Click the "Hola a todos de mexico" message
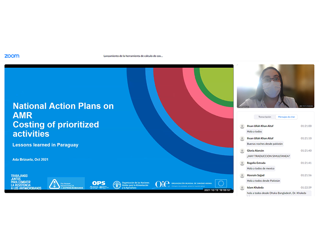Viewport: 319px width, 247px height. point(260,168)
